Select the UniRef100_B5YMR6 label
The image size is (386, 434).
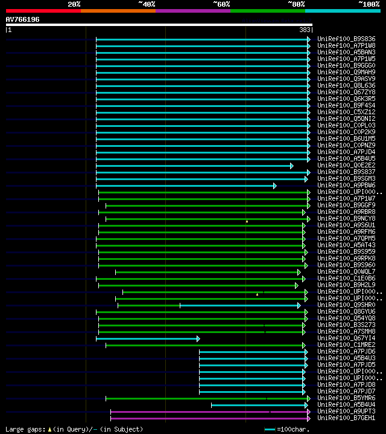(346, 398)
